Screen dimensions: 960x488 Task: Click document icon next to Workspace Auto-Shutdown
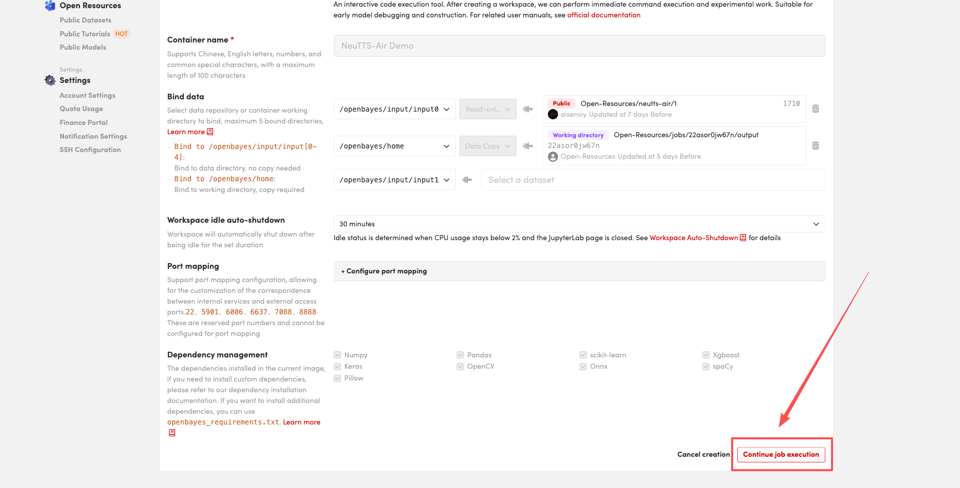coord(743,238)
